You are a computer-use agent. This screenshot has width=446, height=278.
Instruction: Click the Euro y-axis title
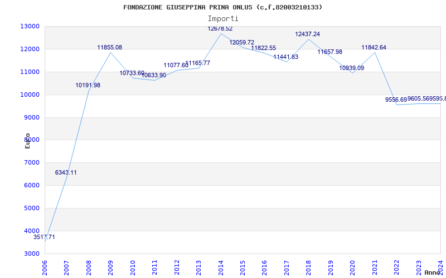pyautogui.click(x=27, y=141)
